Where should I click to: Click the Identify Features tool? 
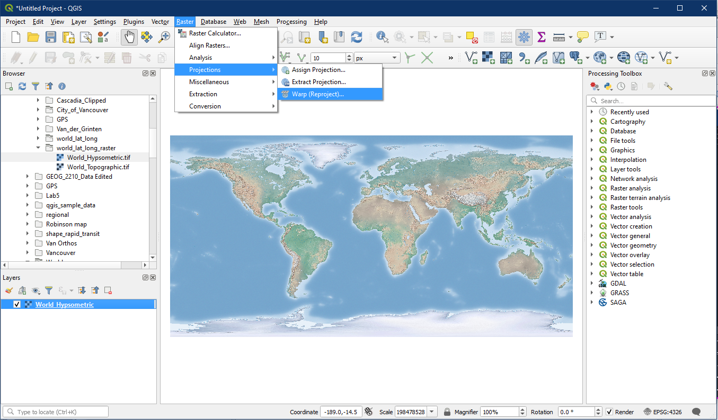(x=382, y=36)
